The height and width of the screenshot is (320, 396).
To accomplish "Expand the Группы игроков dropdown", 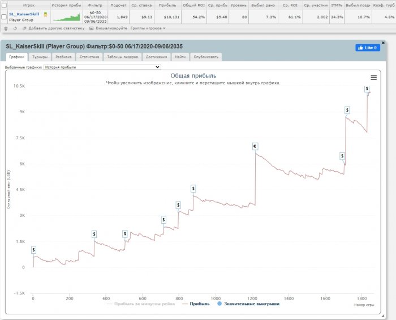I will [148, 28].
